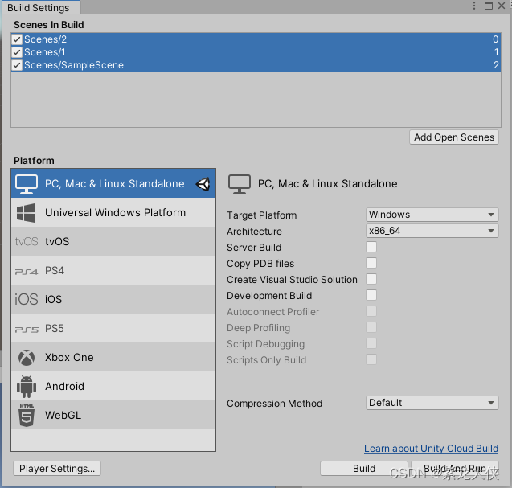Viewport: 512px width, 488px height.
Task: Click the Xbox One logo icon
Action: tap(27, 358)
